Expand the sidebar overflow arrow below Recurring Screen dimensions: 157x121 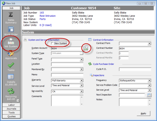(x=18, y=101)
